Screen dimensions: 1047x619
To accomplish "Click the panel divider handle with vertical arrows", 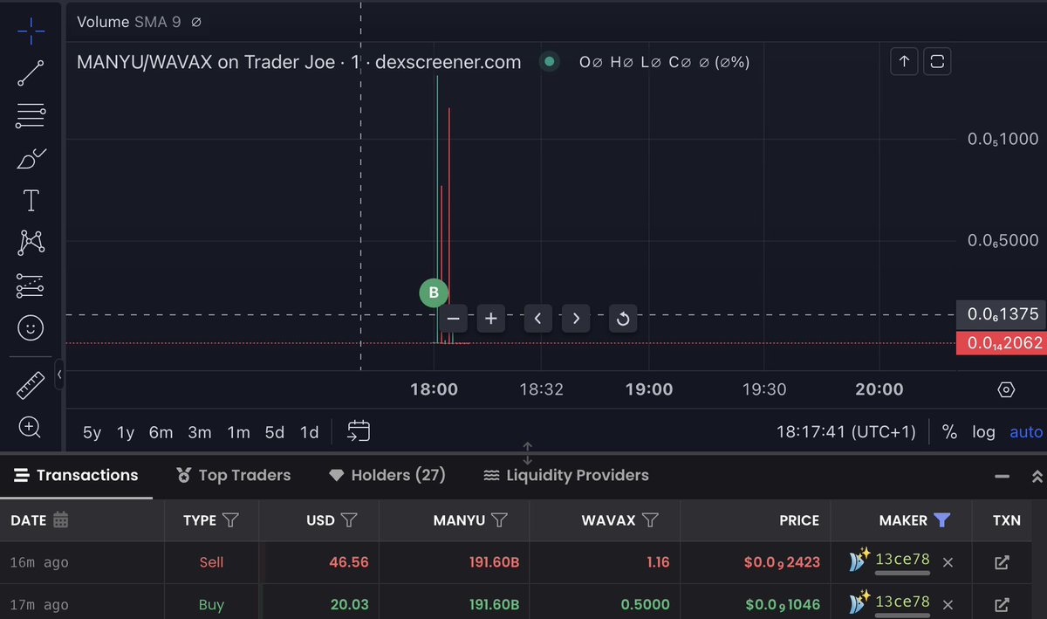I will [527, 453].
